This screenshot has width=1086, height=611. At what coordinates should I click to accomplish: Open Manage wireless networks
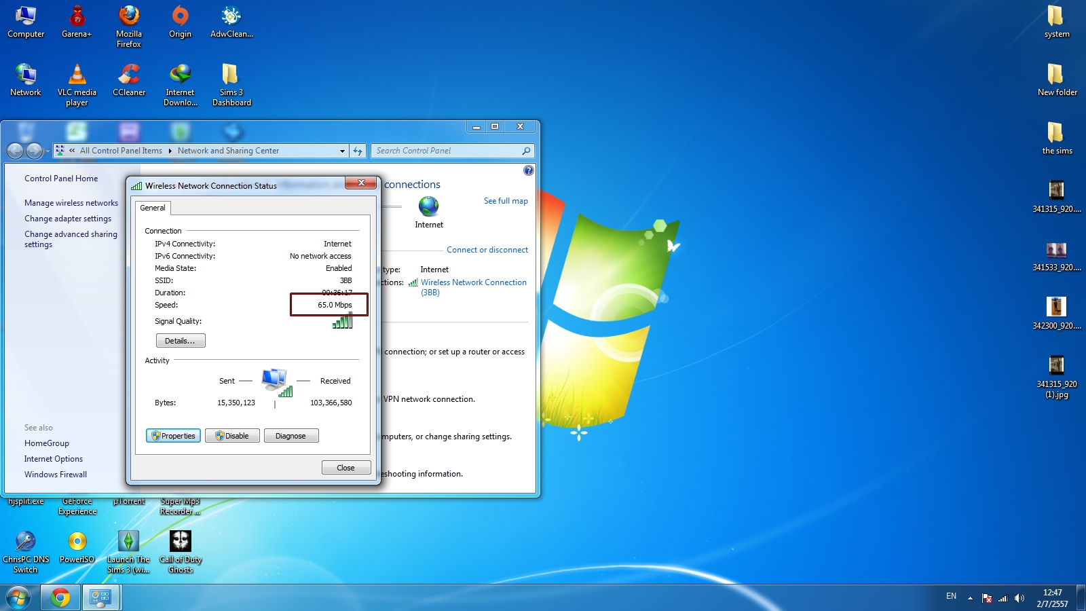(x=71, y=203)
